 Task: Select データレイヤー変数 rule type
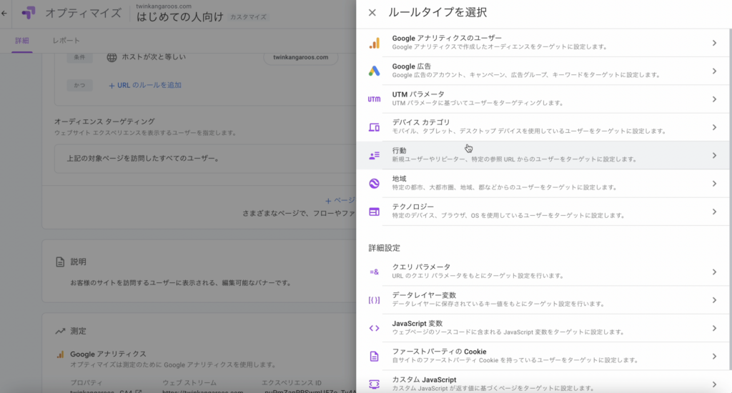click(x=543, y=300)
